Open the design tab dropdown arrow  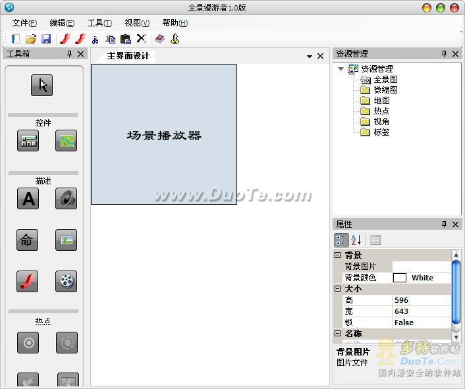310,57
